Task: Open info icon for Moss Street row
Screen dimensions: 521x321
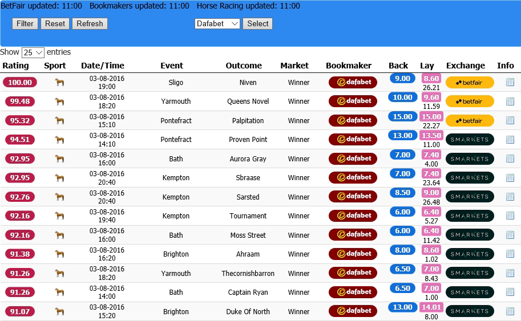Action: click(x=510, y=235)
